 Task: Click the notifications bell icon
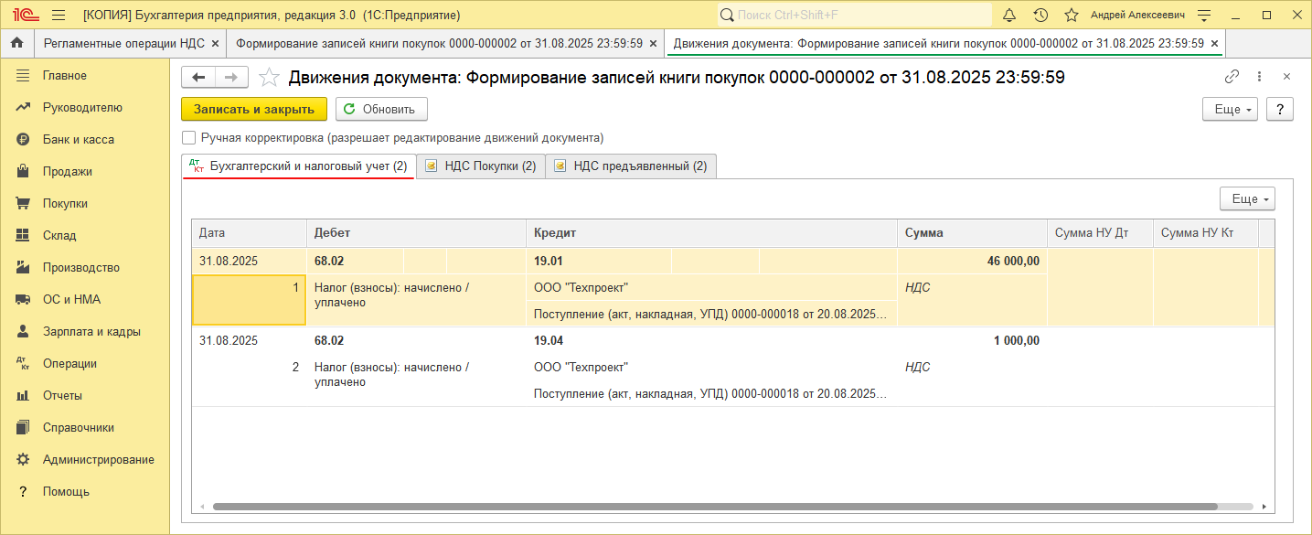click(1009, 16)
